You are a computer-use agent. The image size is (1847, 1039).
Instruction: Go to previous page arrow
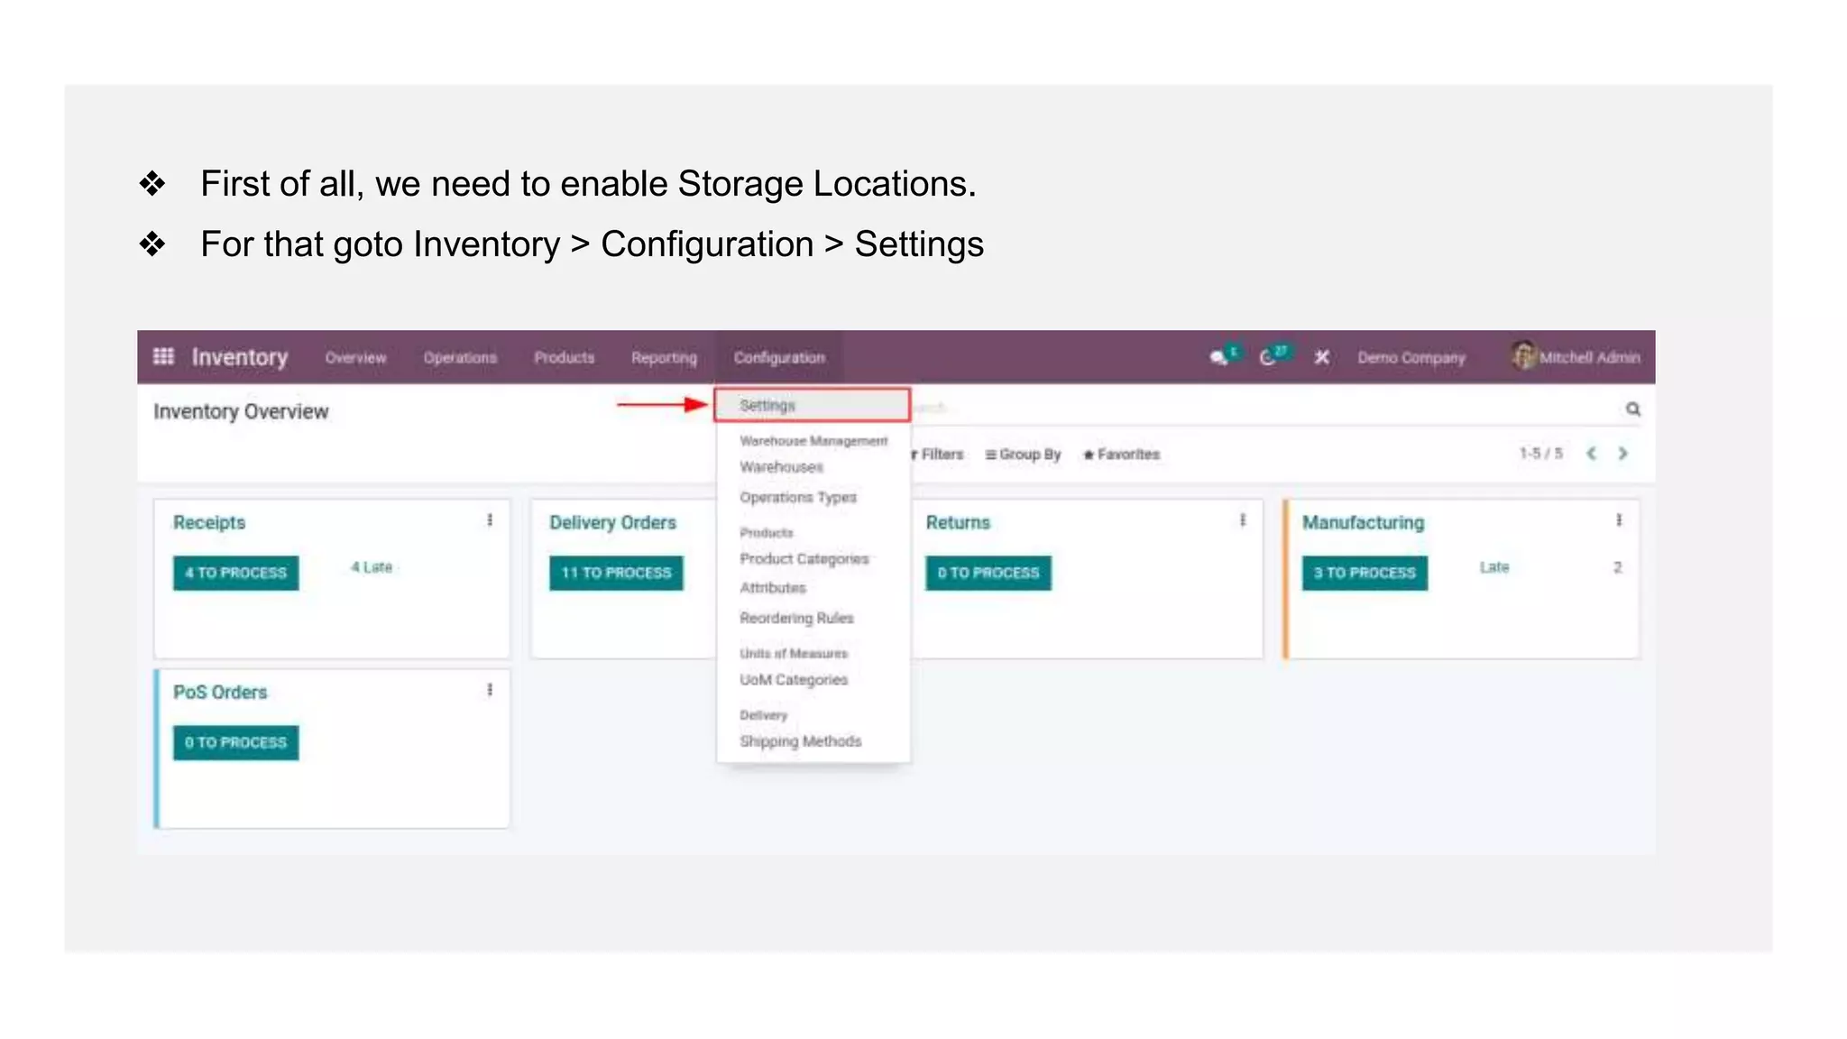coord(1592,454)
